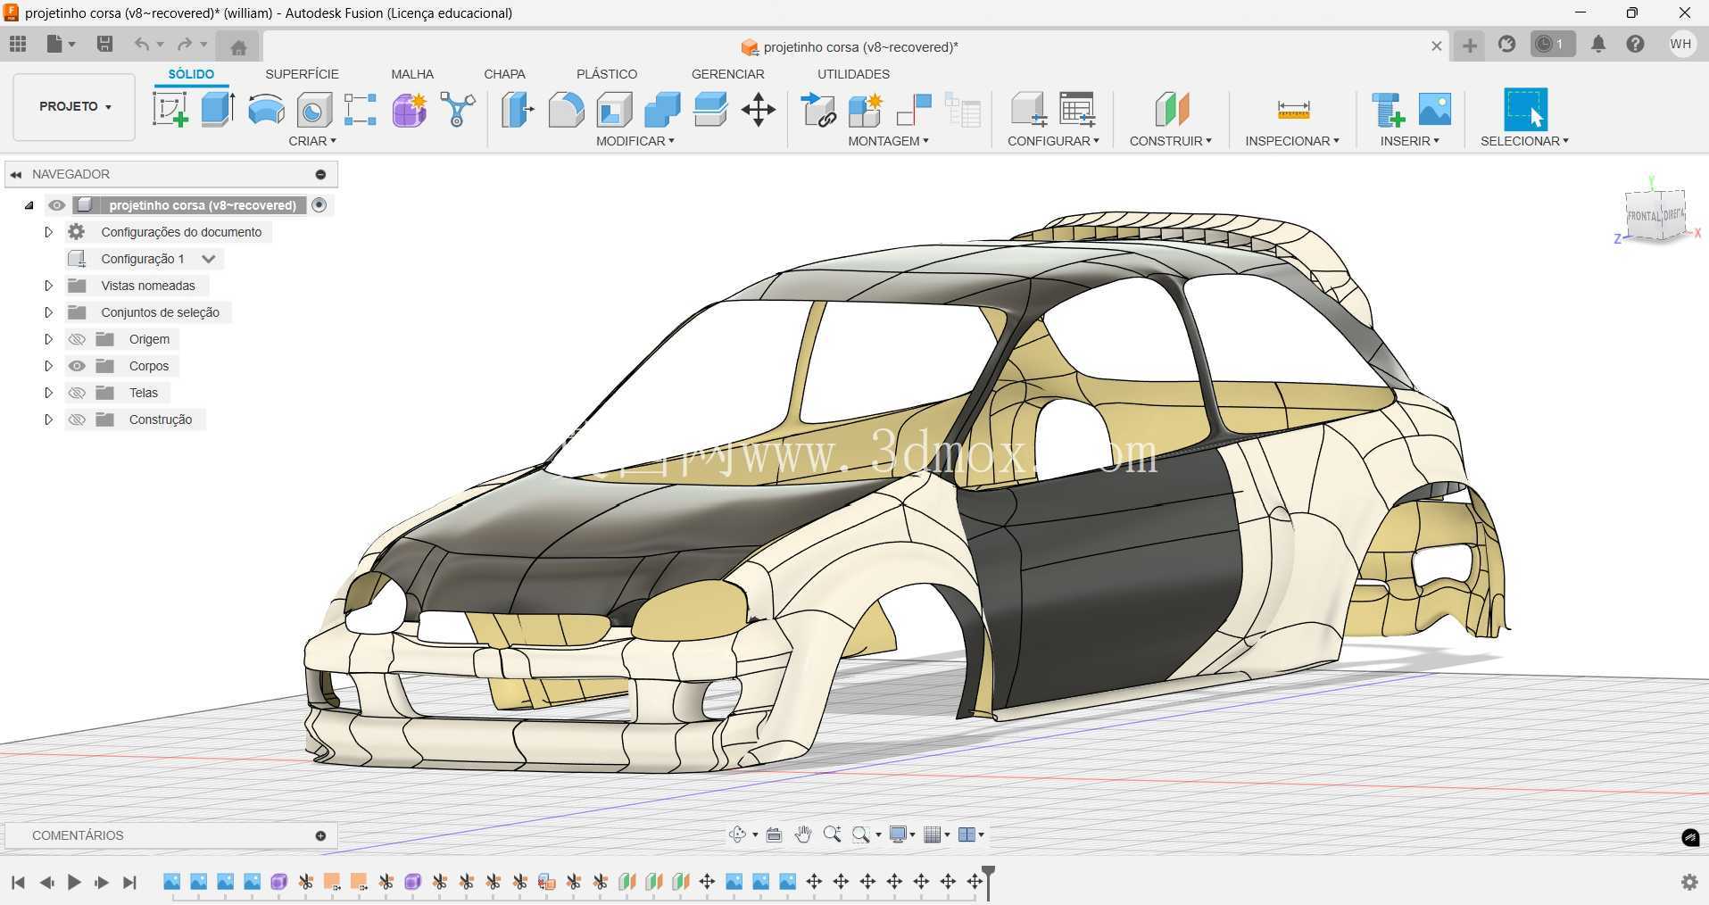Image resolution: width=1709 pixels, height=905 pixels.
Task: Activate the Move/Copy cross-arrows tool
Action: coord(758,110)
